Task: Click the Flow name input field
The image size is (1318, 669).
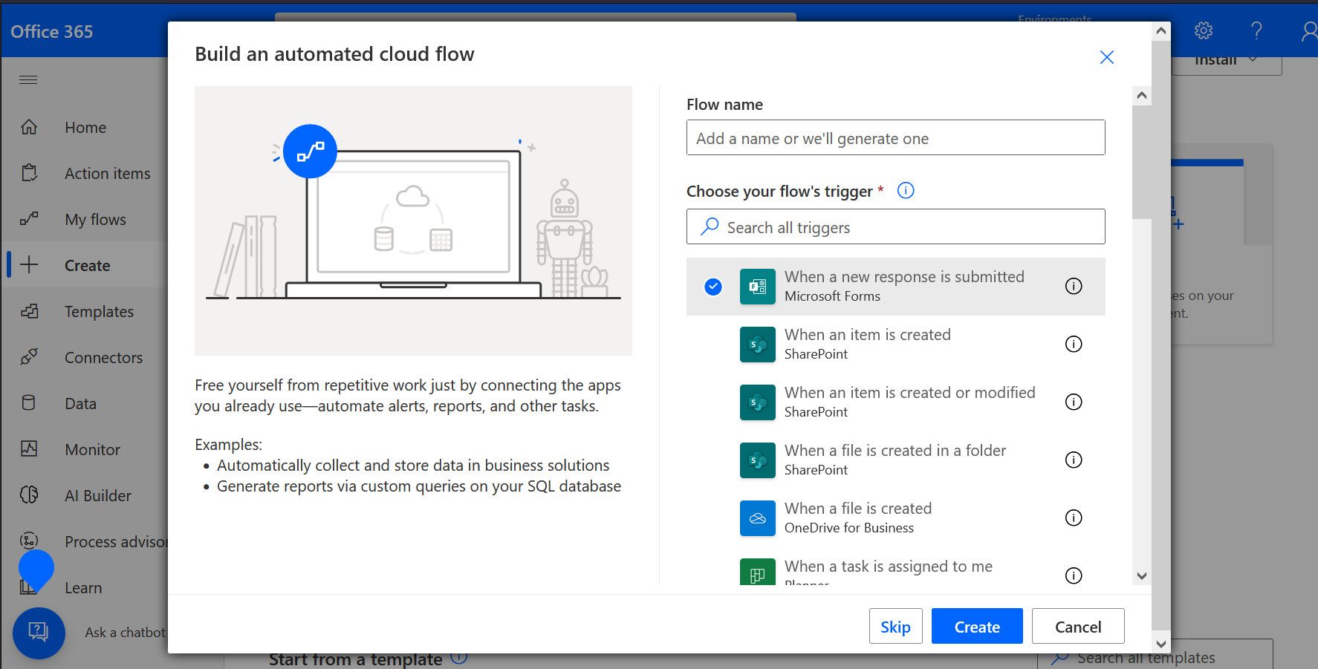Action: coord(895,138)
